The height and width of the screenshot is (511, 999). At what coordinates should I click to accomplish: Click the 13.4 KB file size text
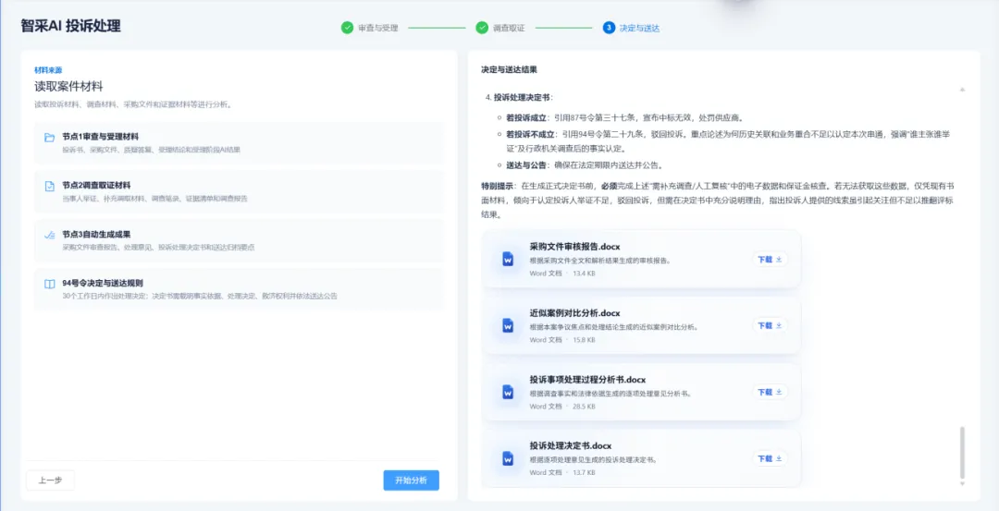[x=585, y=274]
